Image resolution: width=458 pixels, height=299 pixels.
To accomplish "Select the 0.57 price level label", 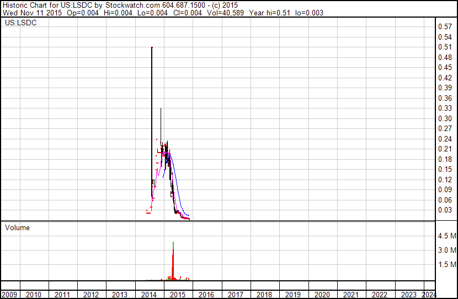I will 445,26.
